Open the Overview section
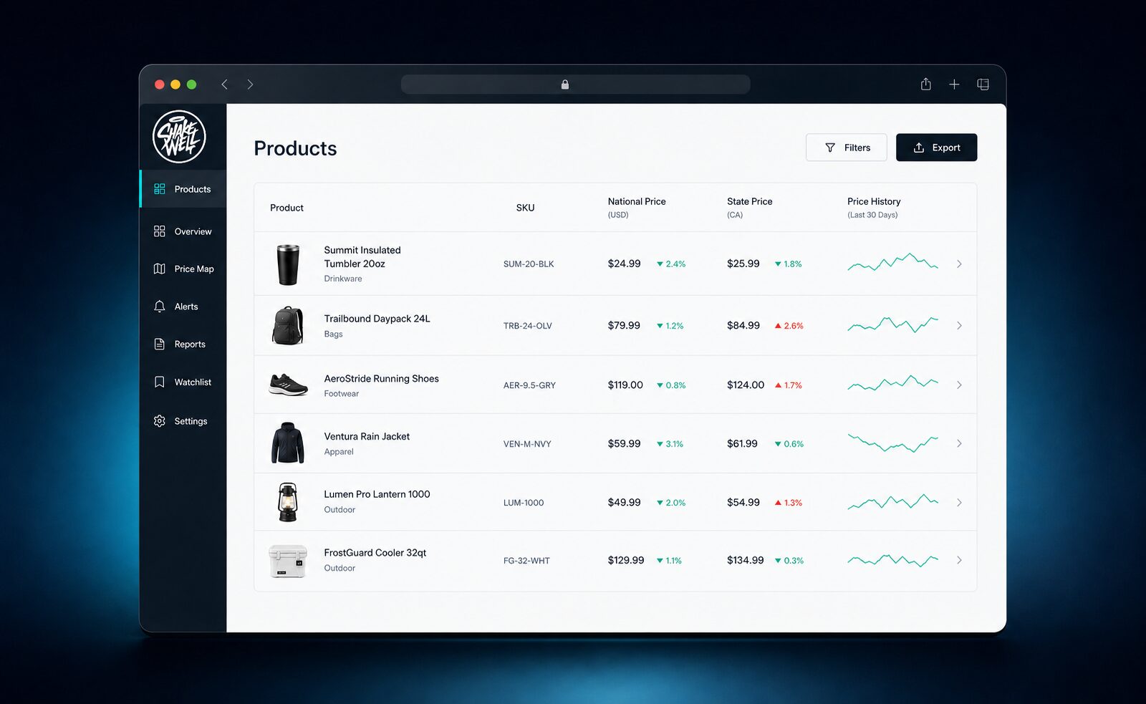This screenshot has height=704, width=1146. (x=183, y=231)
